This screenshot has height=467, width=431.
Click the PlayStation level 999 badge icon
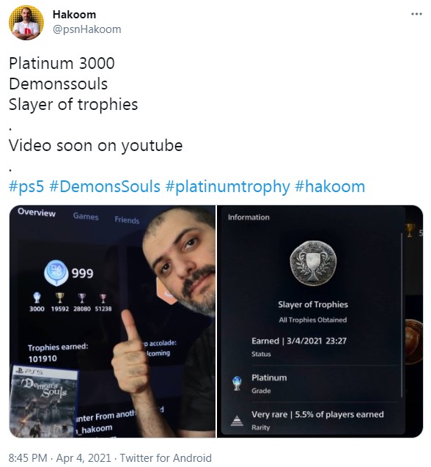click(56, 273)
